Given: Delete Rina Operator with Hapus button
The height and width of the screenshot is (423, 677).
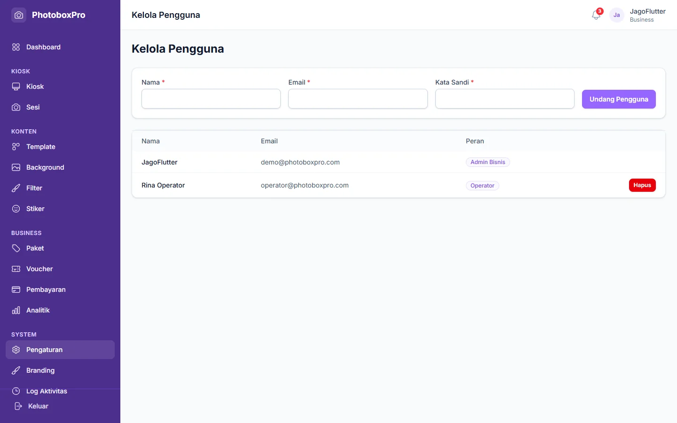Looking at the screenshot, I should click(x=642, y=185).
